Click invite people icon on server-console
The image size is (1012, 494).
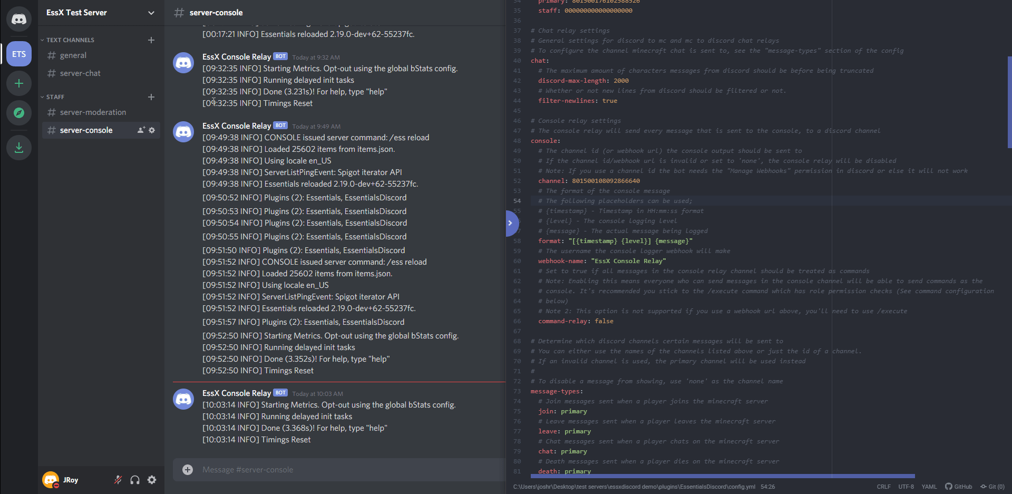[141, 130]
